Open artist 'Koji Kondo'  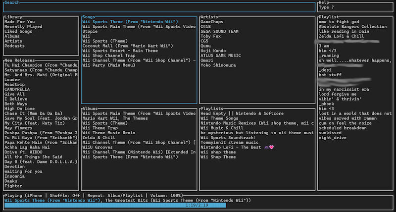213,51
